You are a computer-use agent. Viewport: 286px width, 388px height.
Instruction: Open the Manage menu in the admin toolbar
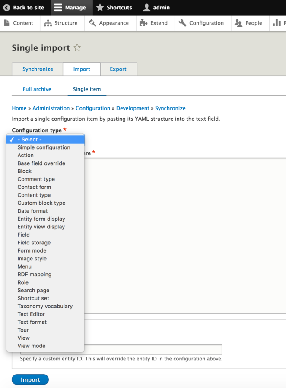(71, 7)
